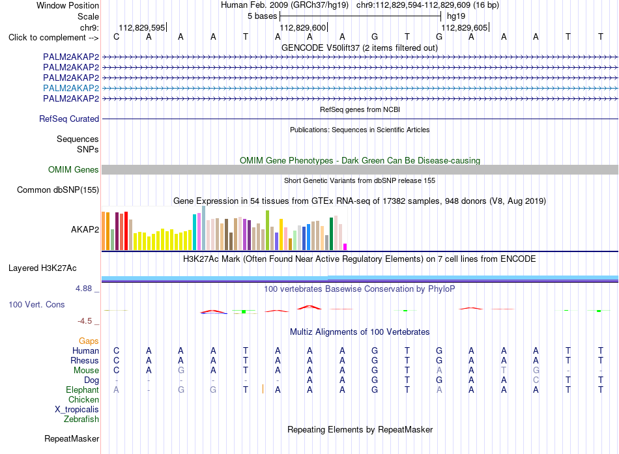Click the Common dbSNP(155) track label
Viewport: 619px width, 454px height.
58,190
